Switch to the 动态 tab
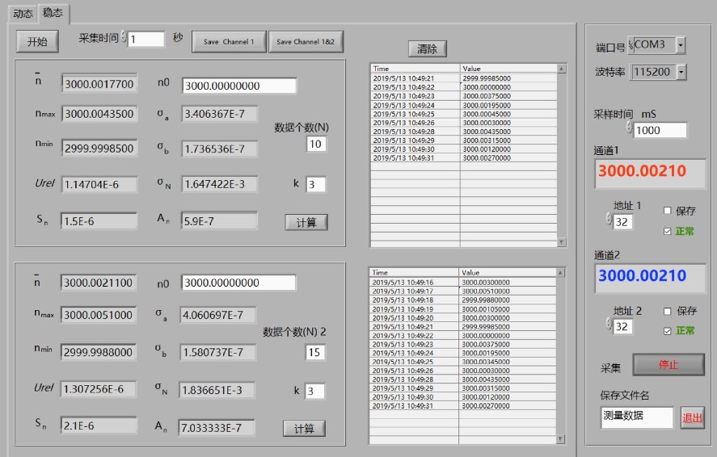 23,14
